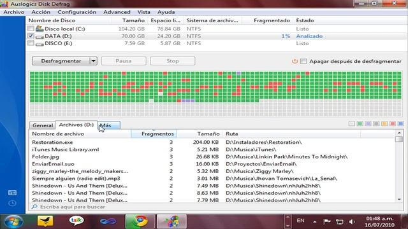Screen dimensions: 408x229
Task: Select Siempre alguien (radio edit).mp3 row
Action: point(212,178)
